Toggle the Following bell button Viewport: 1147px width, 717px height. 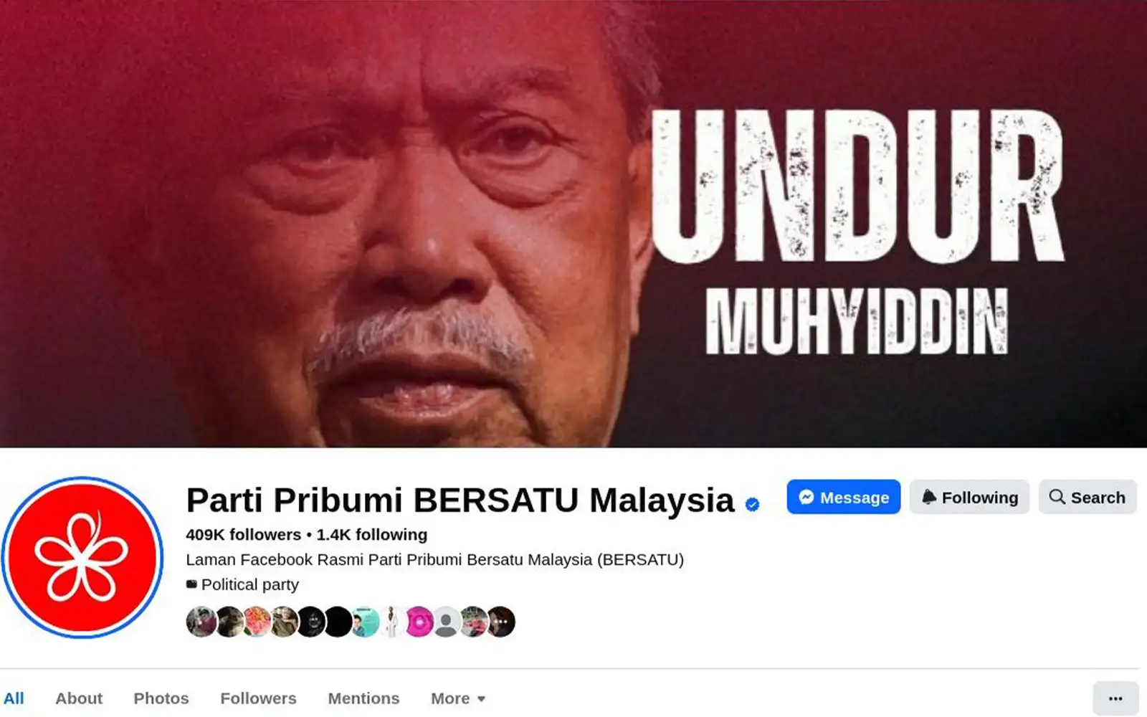pyautogui.click(x=969, y=497)
